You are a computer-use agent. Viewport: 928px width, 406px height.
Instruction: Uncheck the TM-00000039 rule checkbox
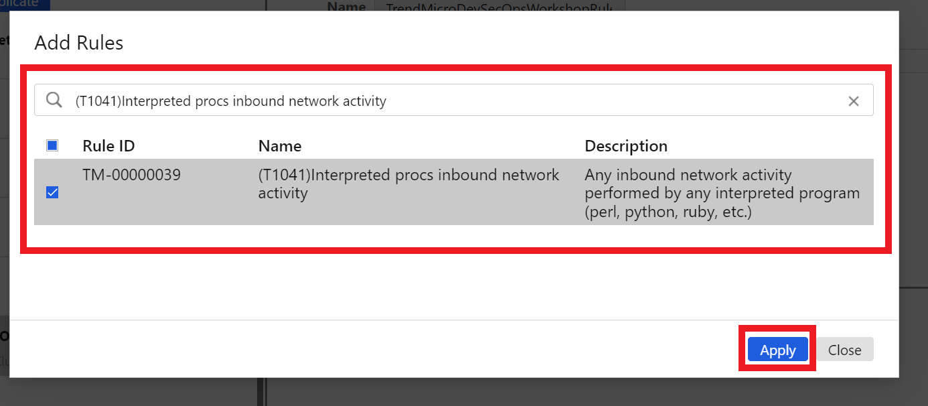coord(52,192)
